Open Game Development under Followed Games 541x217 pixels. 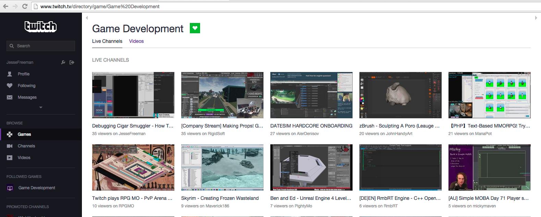(x=37, y=188)
